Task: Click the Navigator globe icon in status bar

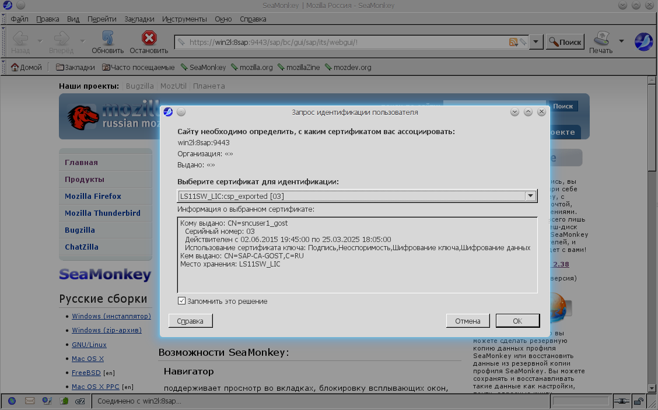Action: (12, 401)
